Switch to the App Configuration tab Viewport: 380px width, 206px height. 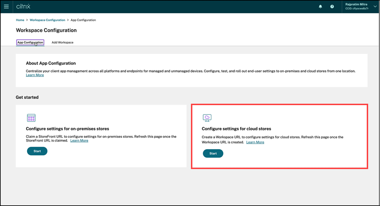coord(30,43)
